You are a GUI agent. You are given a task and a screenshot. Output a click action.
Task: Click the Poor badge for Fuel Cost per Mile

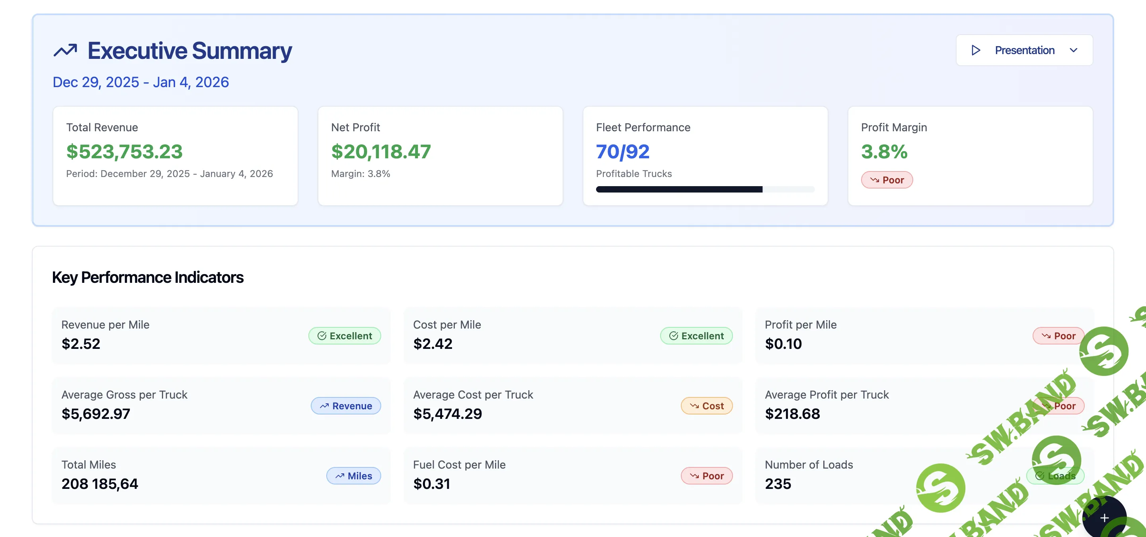point(706,476)
